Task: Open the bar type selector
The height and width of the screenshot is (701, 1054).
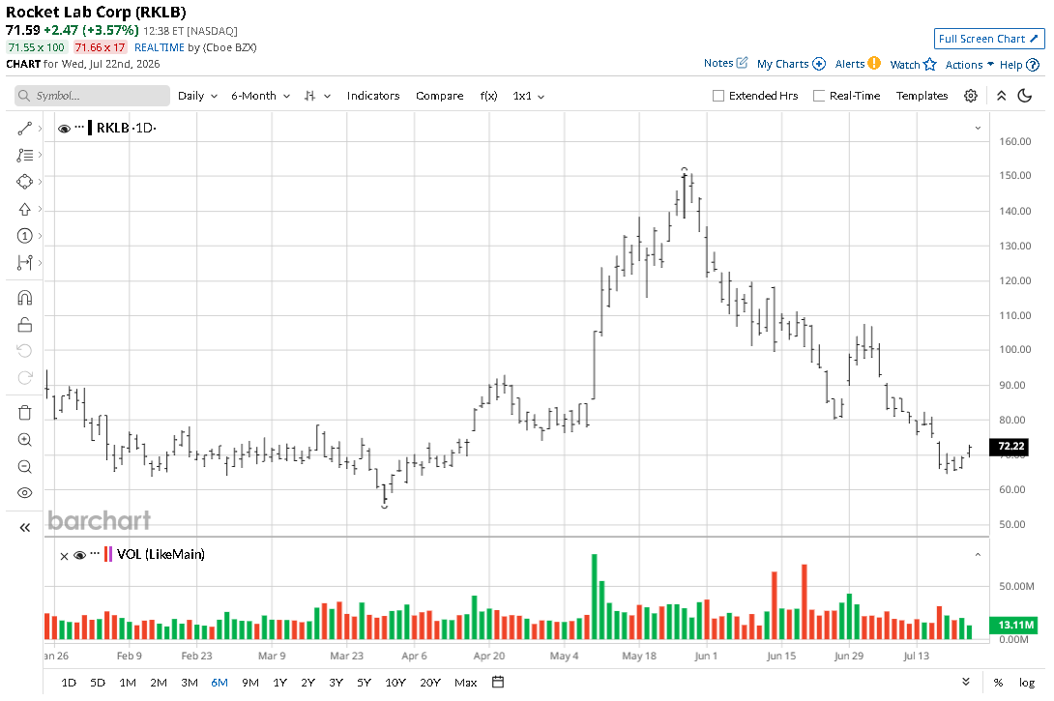Action: (x=316, y=96)
